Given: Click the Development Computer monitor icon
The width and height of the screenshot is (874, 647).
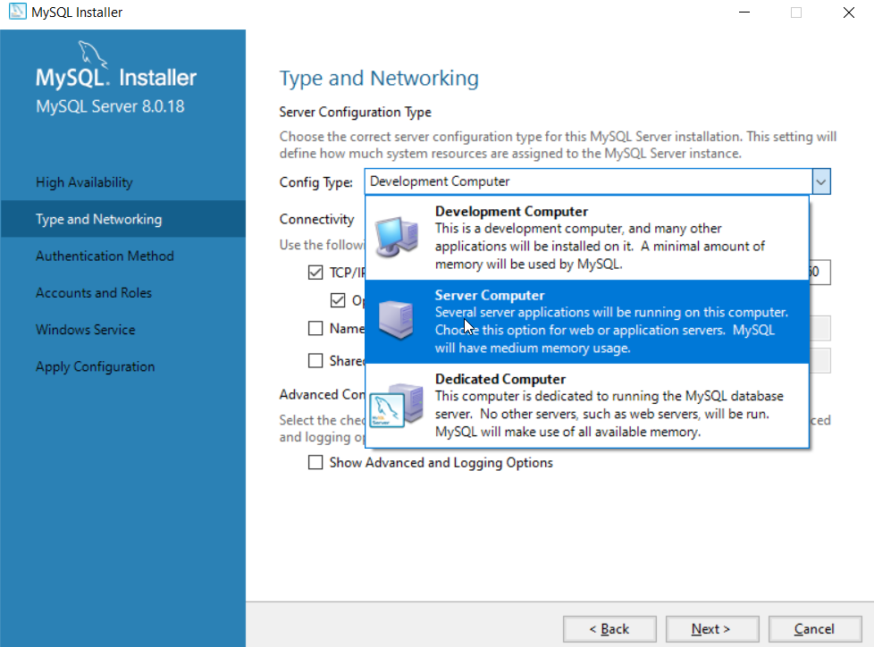Looking at the screenshot, I should 396,237.
